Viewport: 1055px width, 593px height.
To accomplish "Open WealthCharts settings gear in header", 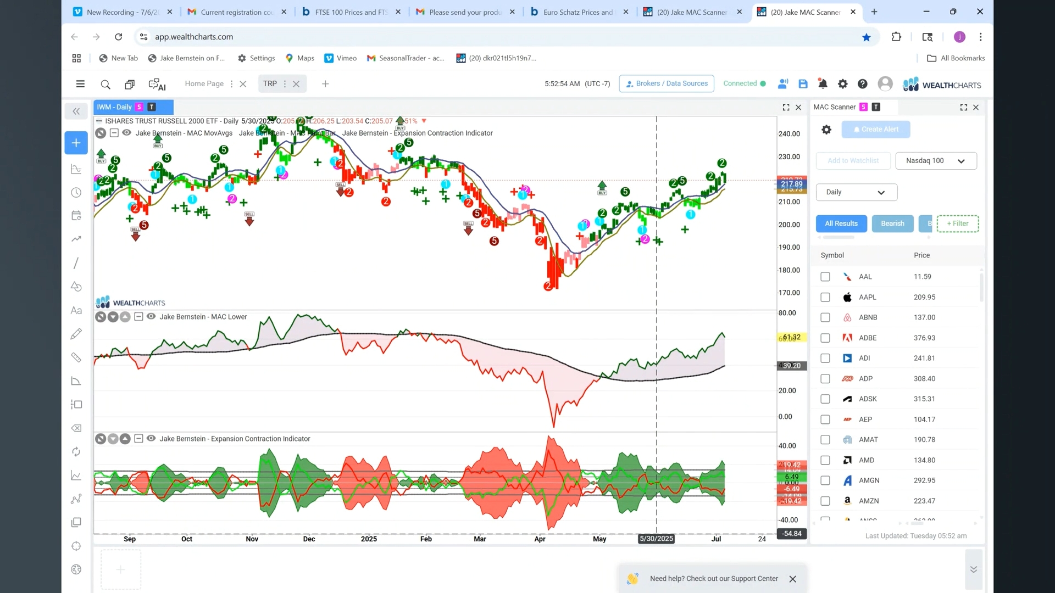I will click(842, 84).
